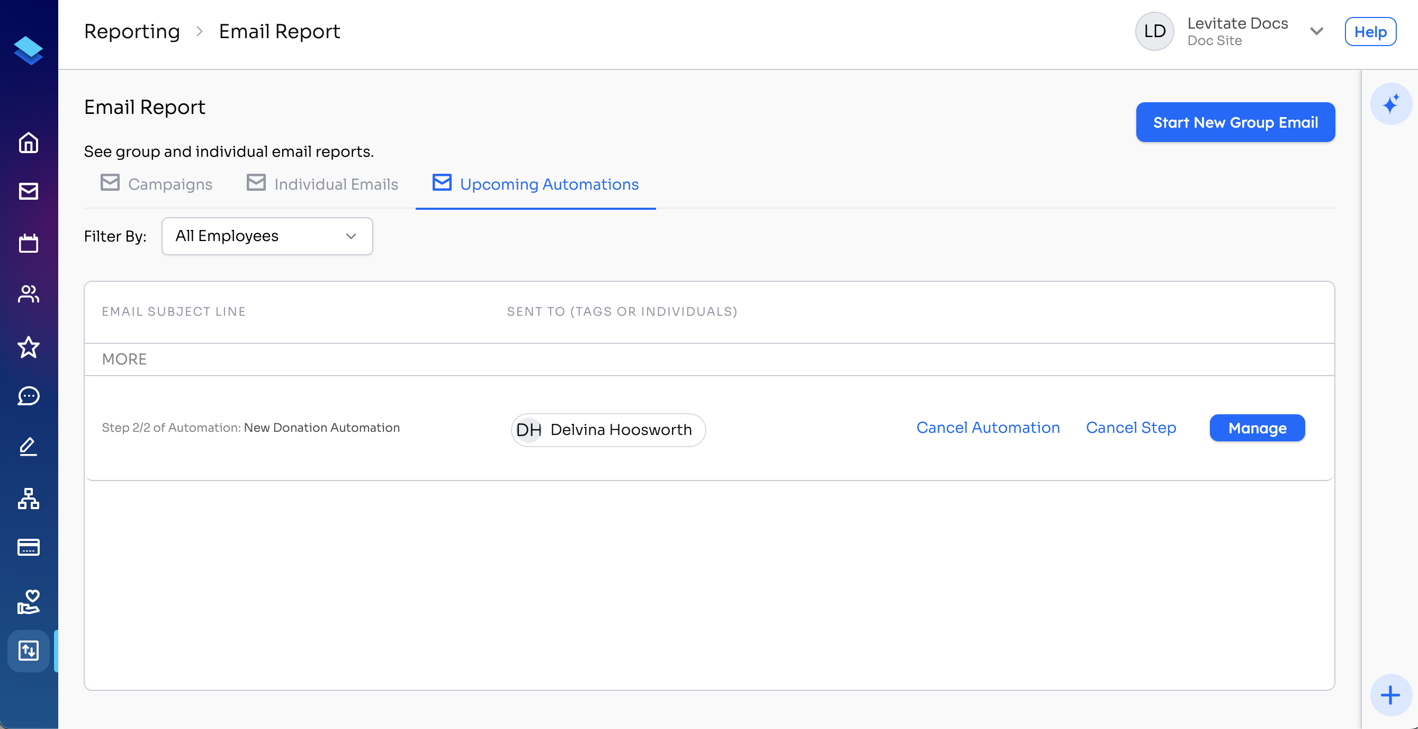1418x729 pixels.
Task: Expand the Levitate Docs account chevron
Action: point(1317,31)
